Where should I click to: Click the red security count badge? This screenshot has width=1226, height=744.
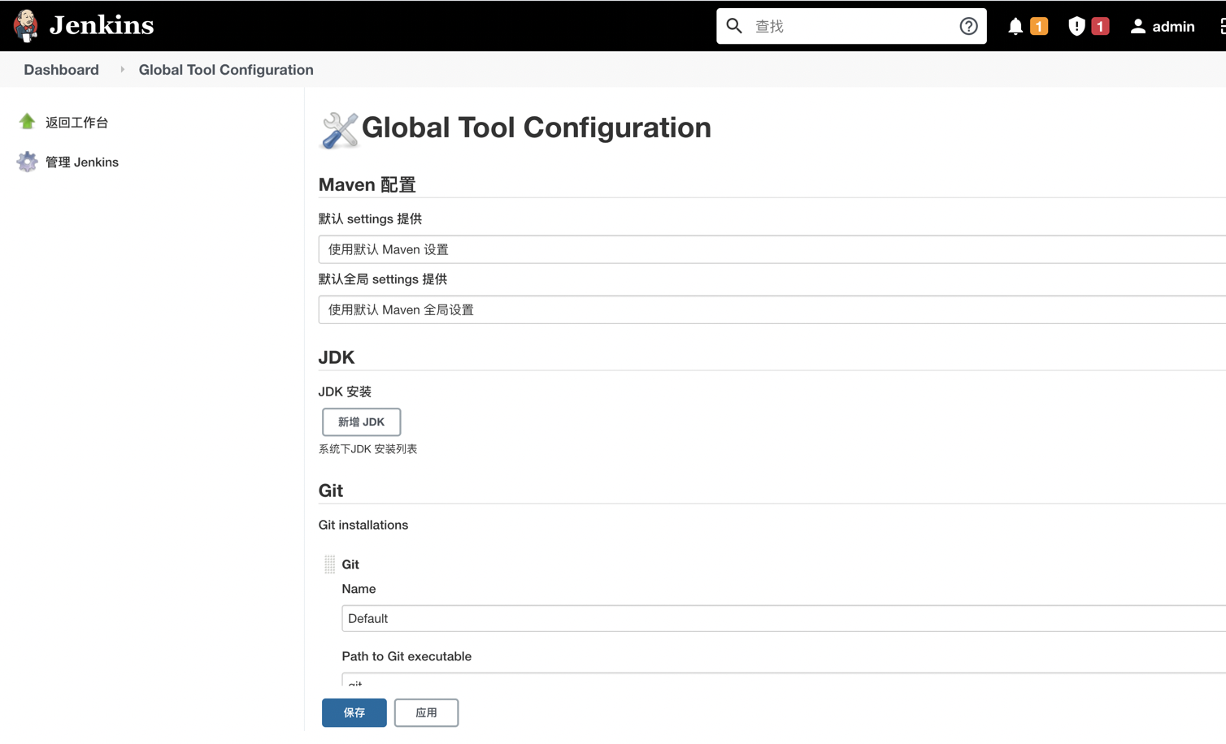(x=1100, y=27)
